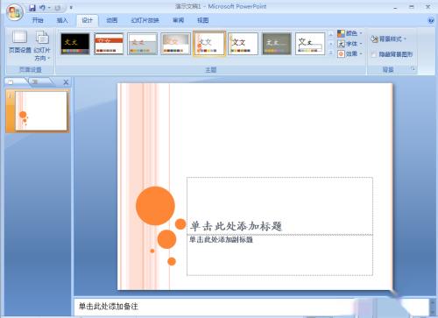Open Page Setup (页面设置)
Viewport: 438px width, 318px height.
coord(19,42)
